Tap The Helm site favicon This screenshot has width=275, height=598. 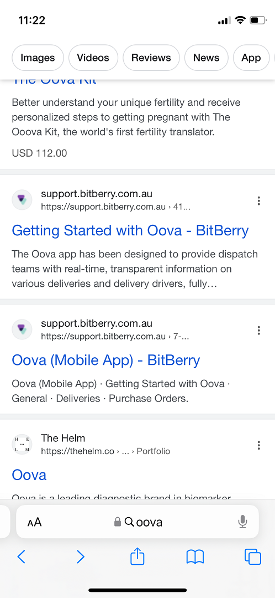pyautogui.click(x=22, y=444)
